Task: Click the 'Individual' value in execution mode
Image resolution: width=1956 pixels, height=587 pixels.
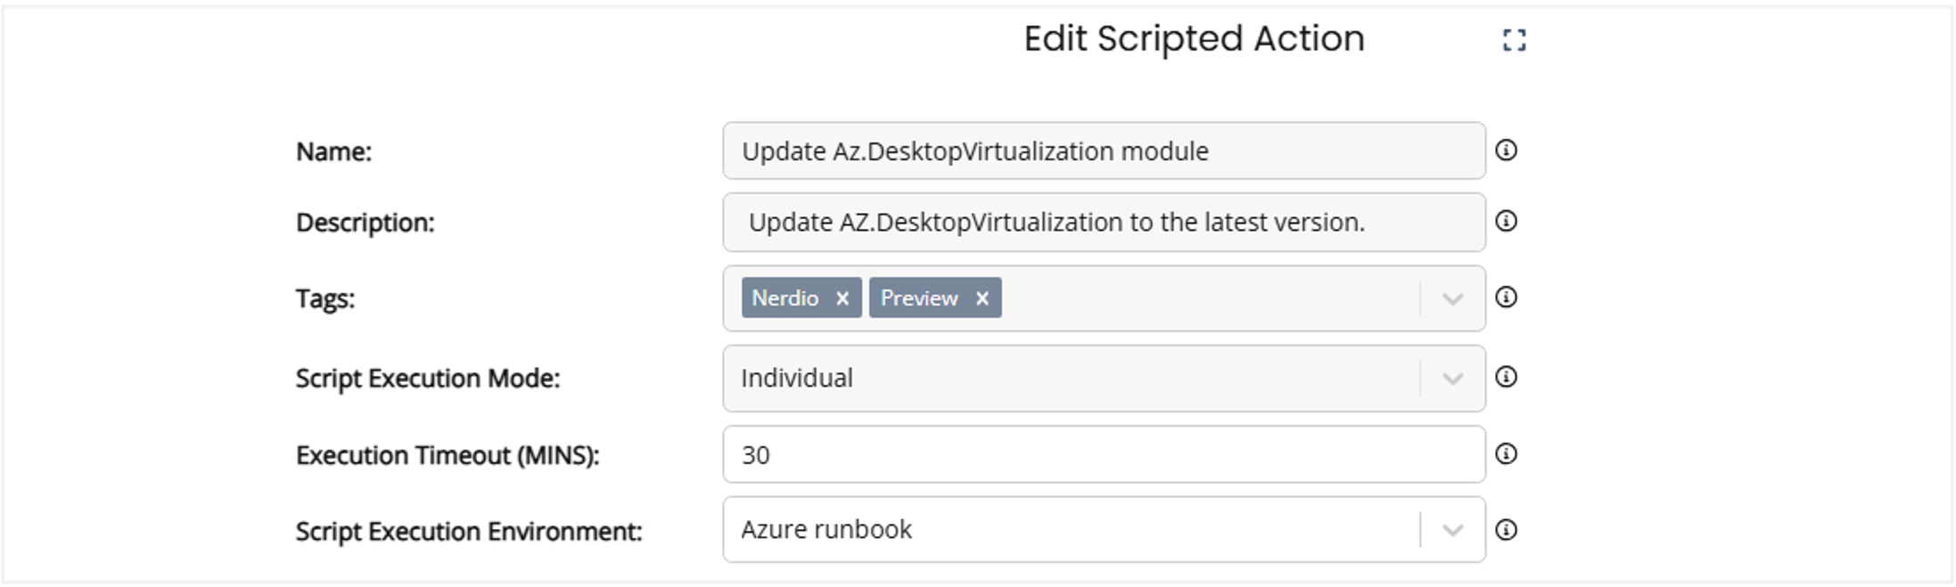Action: pos(797,379)
